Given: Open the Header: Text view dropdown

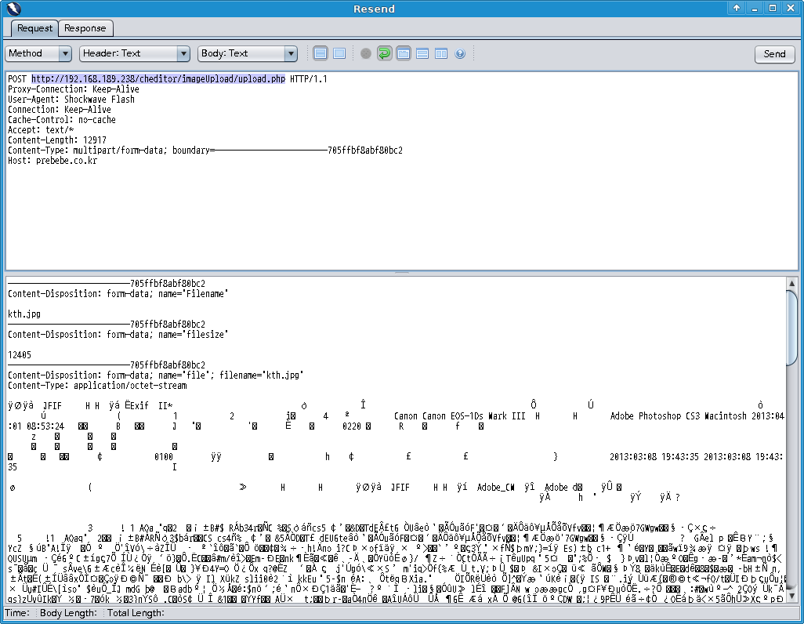Looking at the screenshot, I should (x=135, y=53).
